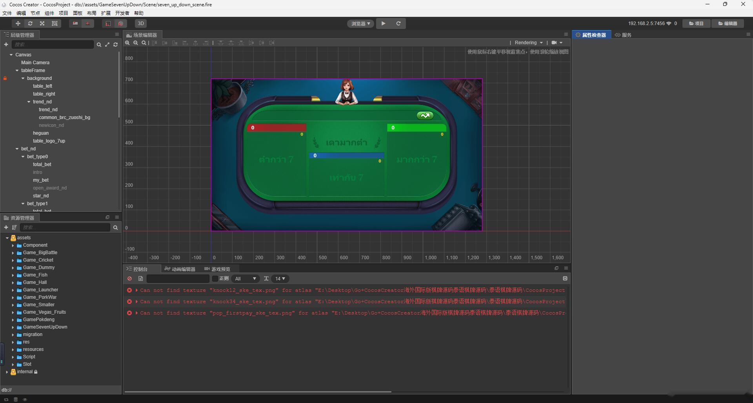Image resolution: width=753 pixels, height=403 pixels.
Task: Zoom in the scene editor view
Action: [x=127, y=43]
